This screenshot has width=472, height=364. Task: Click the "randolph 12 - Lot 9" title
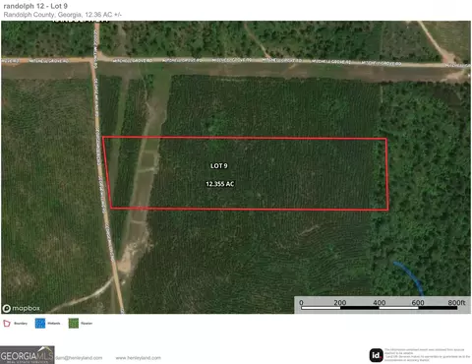click(35, 6)
